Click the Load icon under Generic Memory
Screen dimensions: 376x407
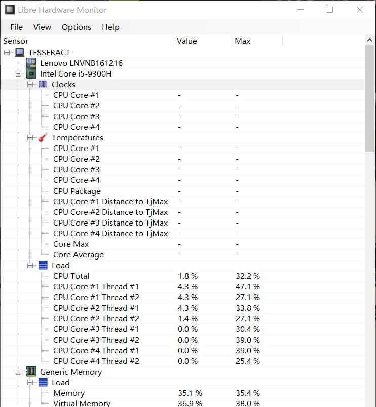pos(43,382)
